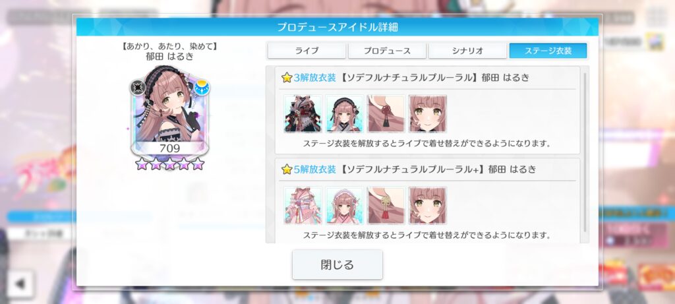Switch to the ライブ tab

pos(307,51)
